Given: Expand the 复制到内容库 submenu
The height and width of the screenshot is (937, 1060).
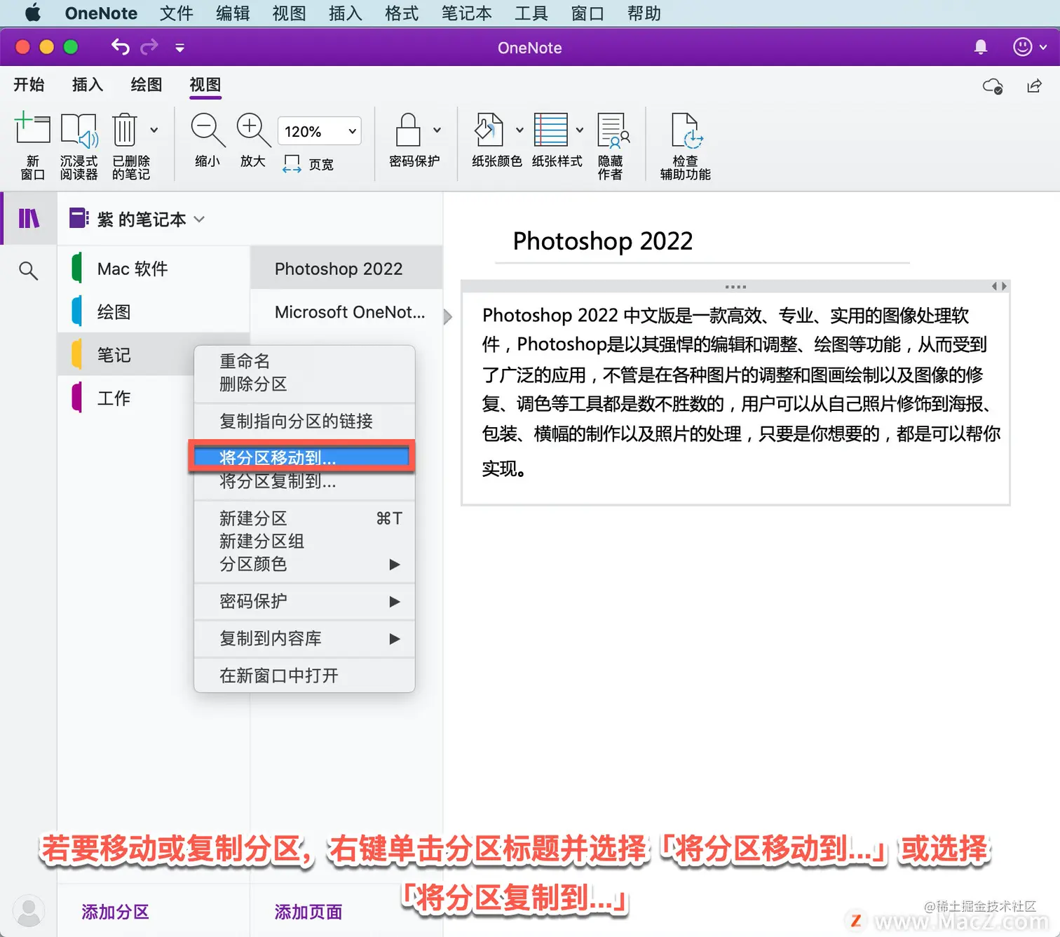Looking at the screenshot, I should [x=304, y=638].
